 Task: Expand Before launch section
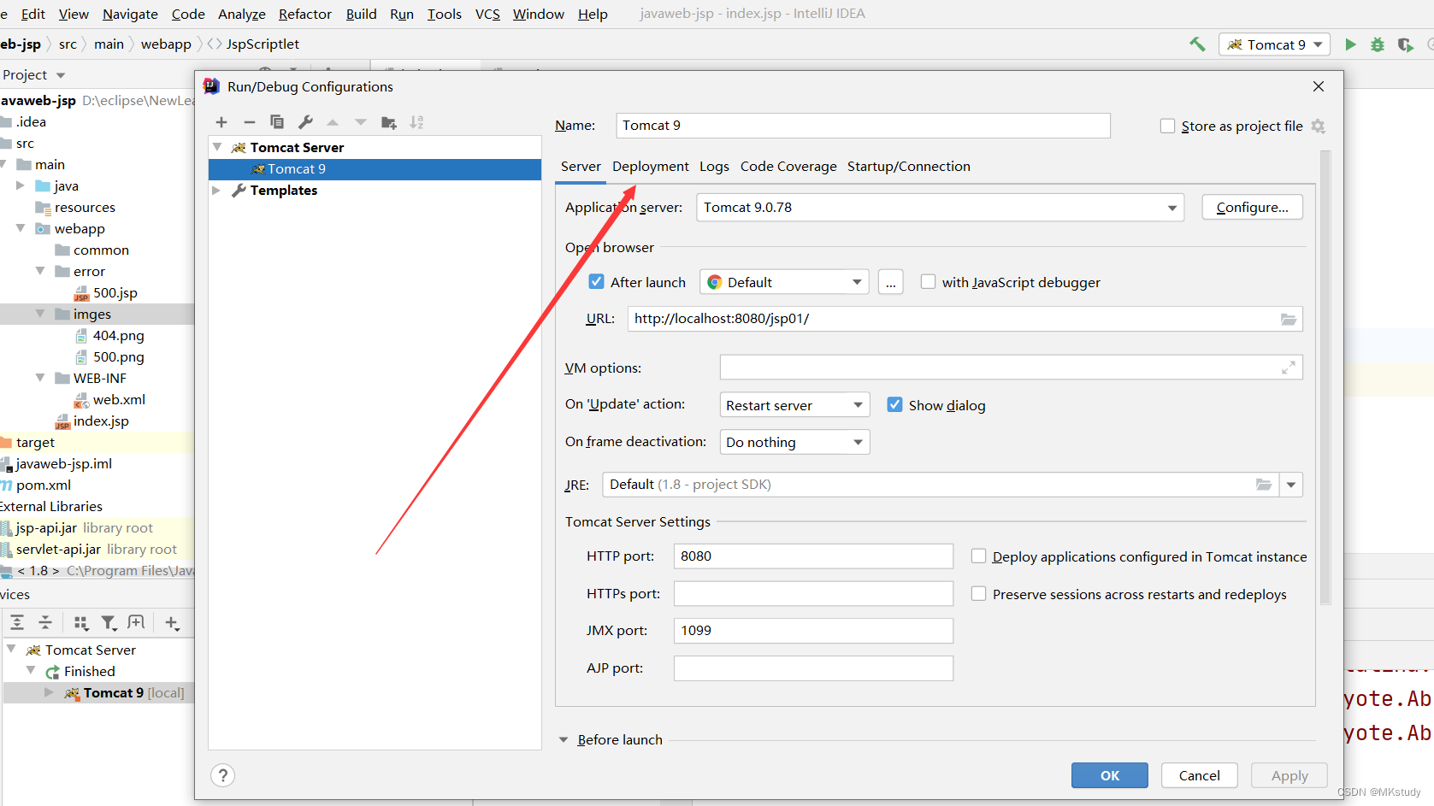click(564, 740)
